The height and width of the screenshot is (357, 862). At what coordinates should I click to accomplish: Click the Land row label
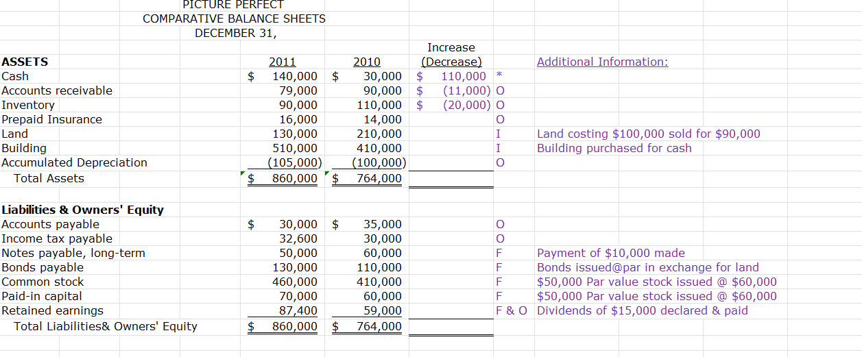click(x=15, y=134)
